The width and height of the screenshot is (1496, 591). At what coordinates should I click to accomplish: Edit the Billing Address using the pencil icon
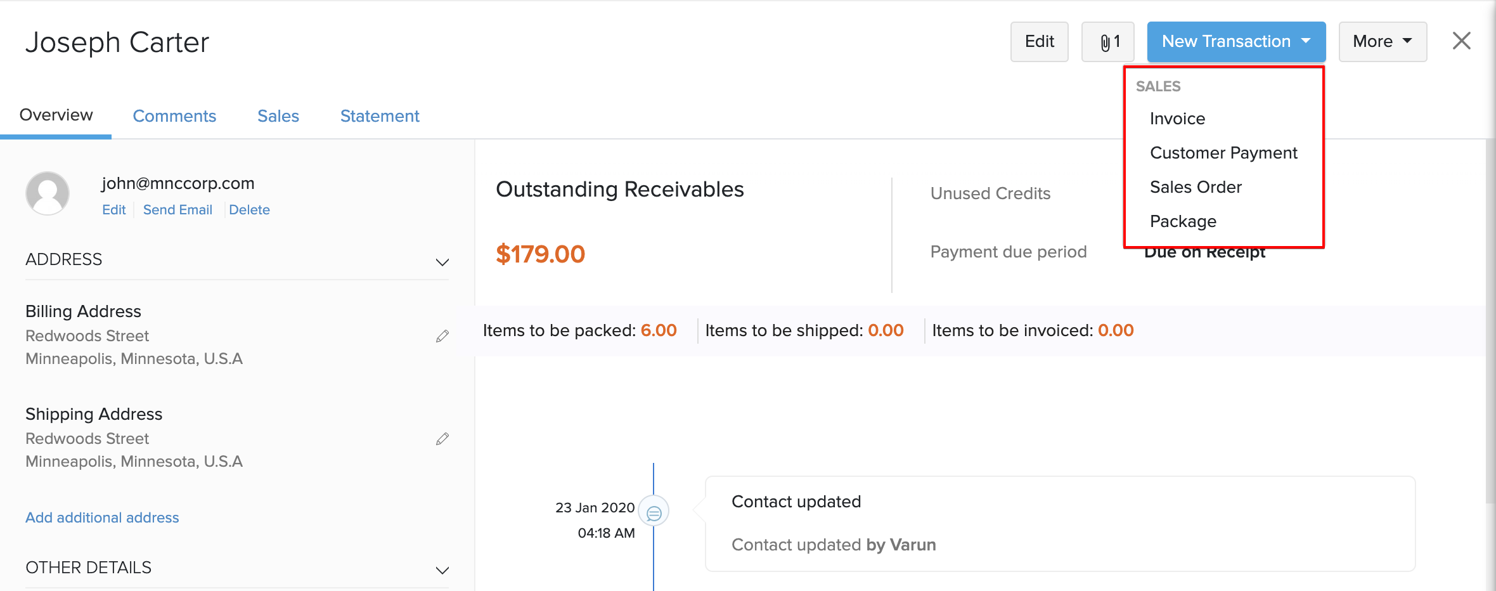pyautogui.click(x=442, y=335)
